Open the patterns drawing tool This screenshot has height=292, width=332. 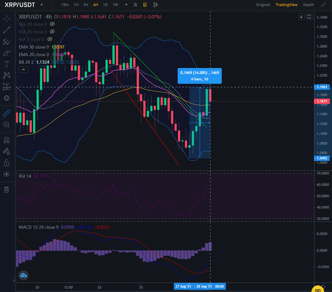7,75
